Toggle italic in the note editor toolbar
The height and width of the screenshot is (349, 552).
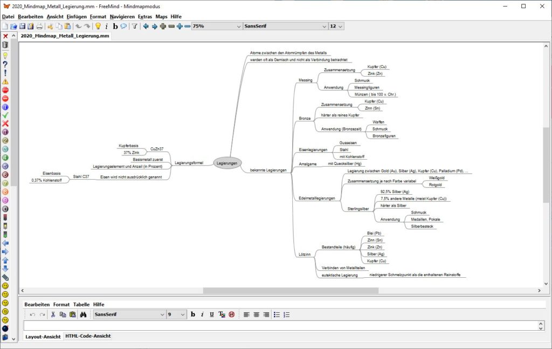[x=202, y=314]
